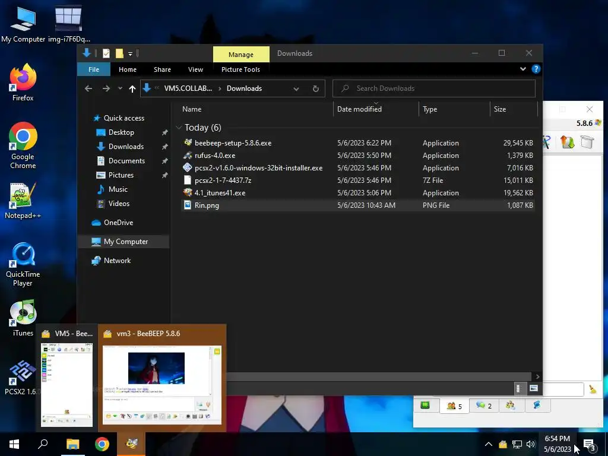Click the Manage contextual tab

(241, 54)
